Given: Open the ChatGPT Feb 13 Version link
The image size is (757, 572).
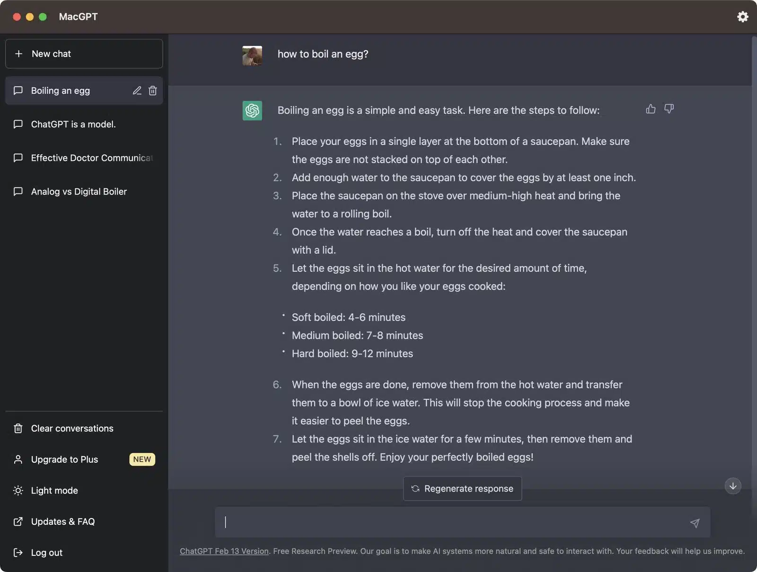Looking at the screenshot, I should [x=223, y=551].
